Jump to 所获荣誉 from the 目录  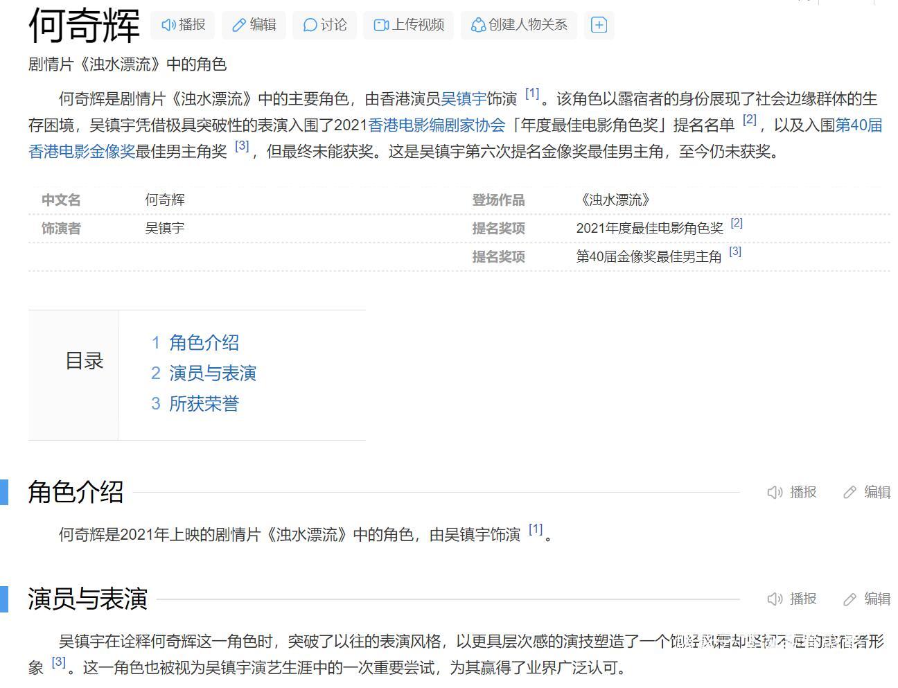pyautogui.click(x=204, y=403)
